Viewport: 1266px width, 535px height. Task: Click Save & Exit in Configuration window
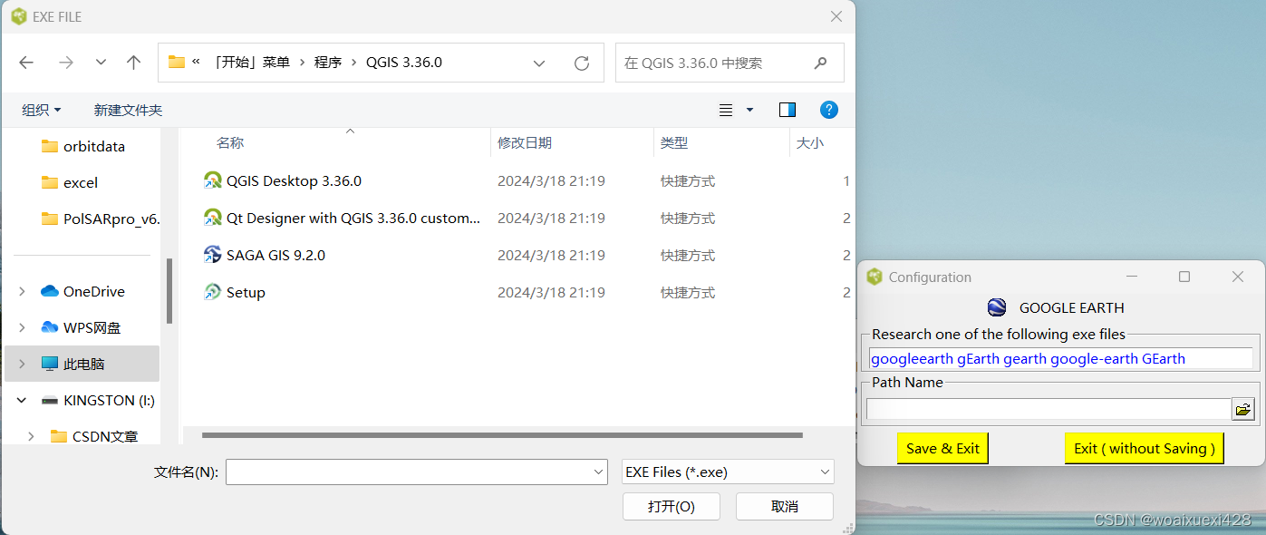tap(942, 448)
